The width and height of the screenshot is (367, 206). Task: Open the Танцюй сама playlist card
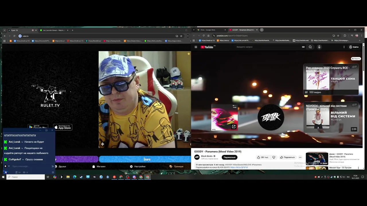tap(331, 79)
